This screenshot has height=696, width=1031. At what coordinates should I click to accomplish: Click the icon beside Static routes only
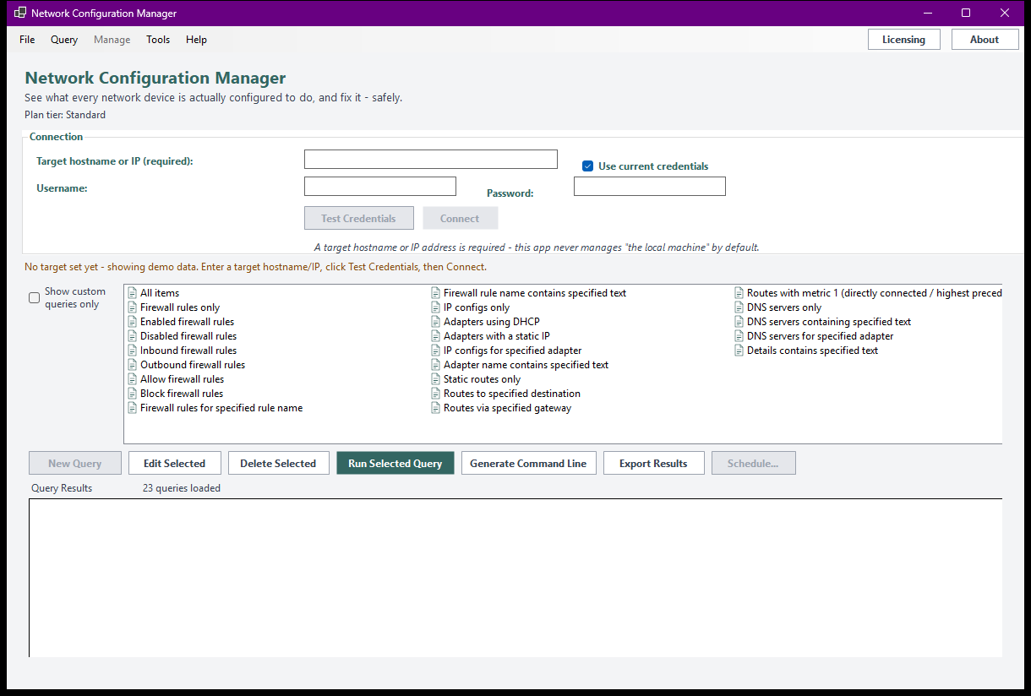click(435, 379)
